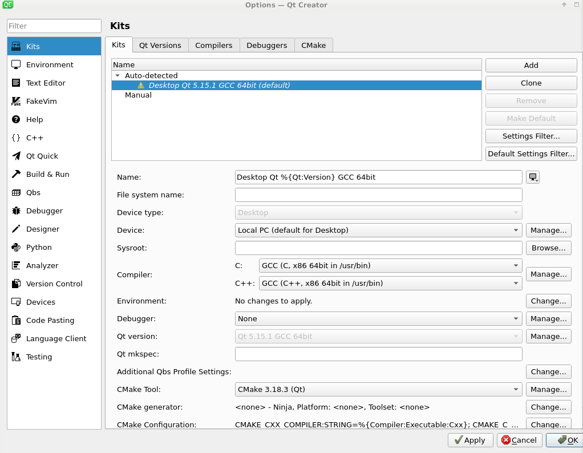Click the Add kit button
This screenshot has height=453, width=583.
tap(531, 66)
